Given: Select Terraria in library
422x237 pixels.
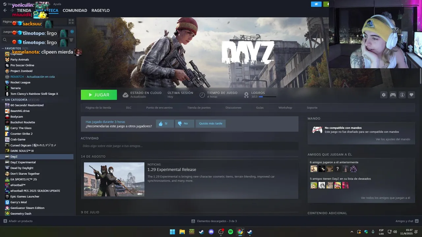Looking at the screenshot, I should (x=15, y=88).
